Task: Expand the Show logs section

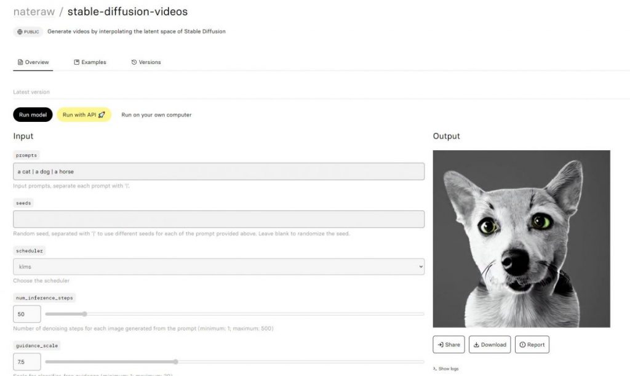Action: point(447,368)
